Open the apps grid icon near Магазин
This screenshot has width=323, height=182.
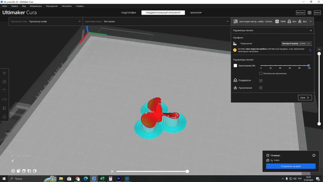(309, 13)
